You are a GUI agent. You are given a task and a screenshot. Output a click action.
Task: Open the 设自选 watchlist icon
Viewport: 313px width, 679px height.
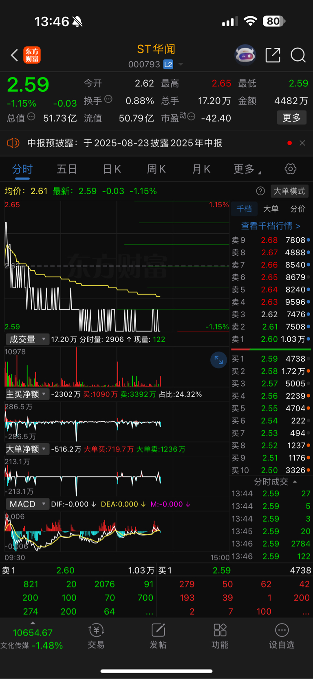coord(282,636)
